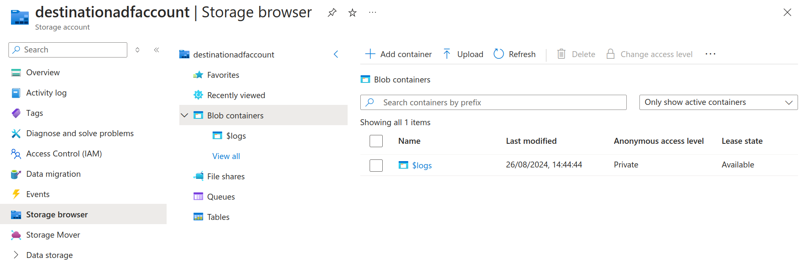Click the storage account icon in header

tap(20, 17)
